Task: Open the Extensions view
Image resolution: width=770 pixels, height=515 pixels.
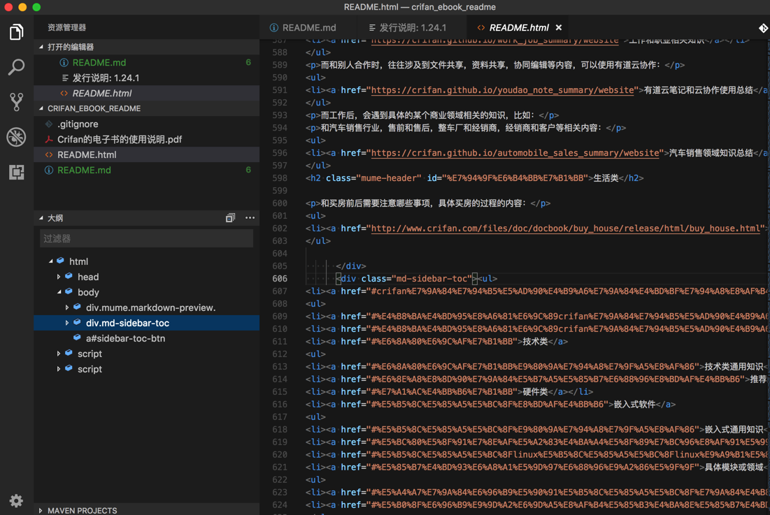Action: tap(16, 172)
